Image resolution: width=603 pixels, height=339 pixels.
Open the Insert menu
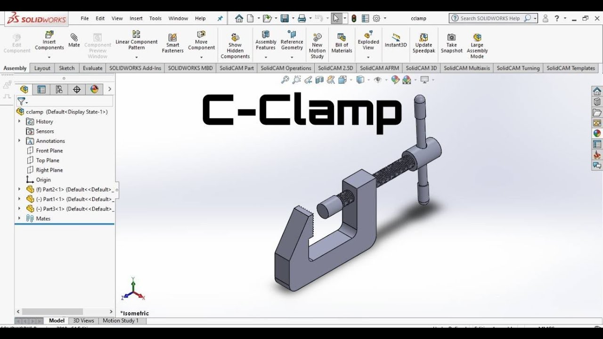tap(136, 18)
